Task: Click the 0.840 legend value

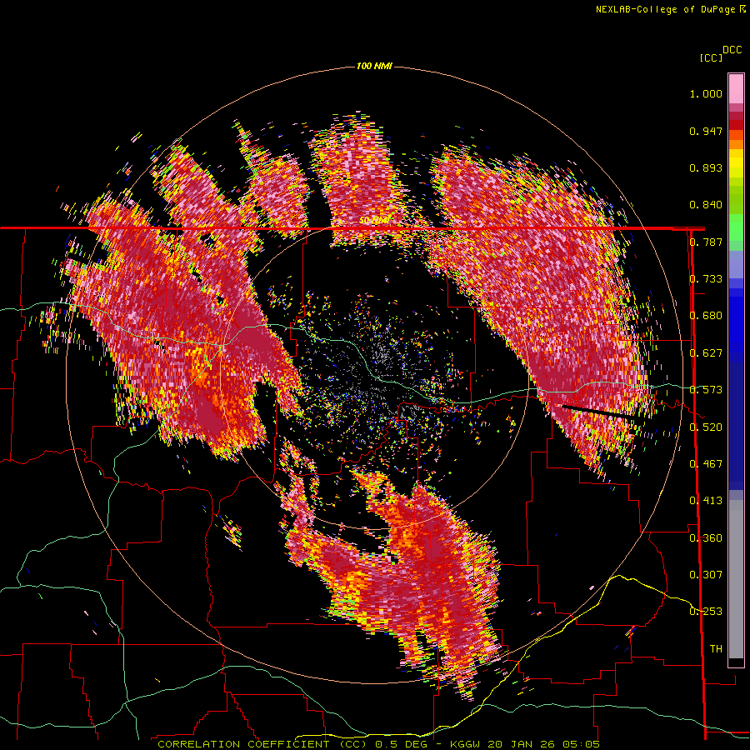Action: (706, 205)
